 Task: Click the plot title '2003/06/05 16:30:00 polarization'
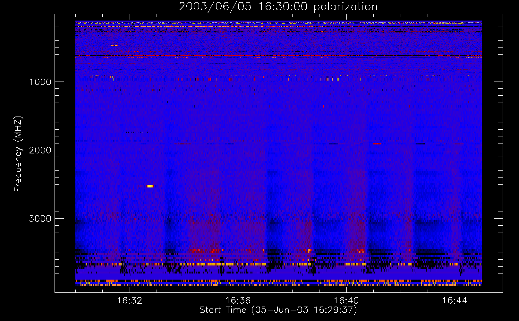coord(278,6)
